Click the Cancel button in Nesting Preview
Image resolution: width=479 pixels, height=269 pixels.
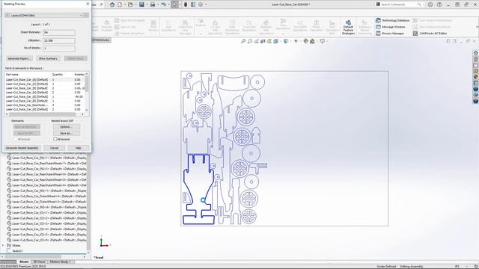pos(54,148)
